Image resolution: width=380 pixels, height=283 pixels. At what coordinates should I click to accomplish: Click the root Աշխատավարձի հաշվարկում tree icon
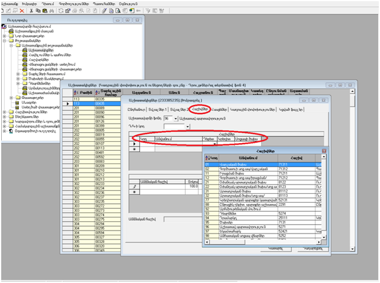click(x=5, y=27)
